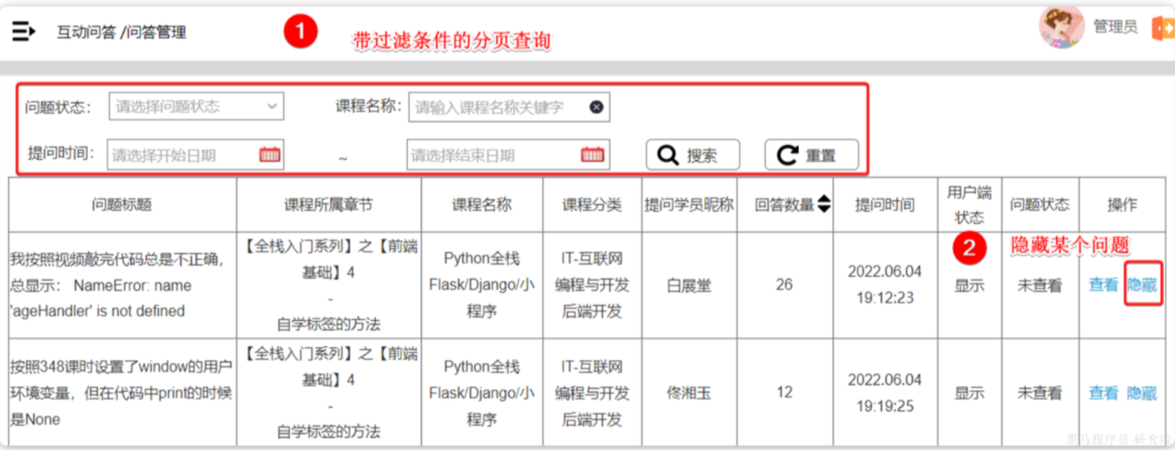Click the 用户端状态 column header

(x=969, y=204)
